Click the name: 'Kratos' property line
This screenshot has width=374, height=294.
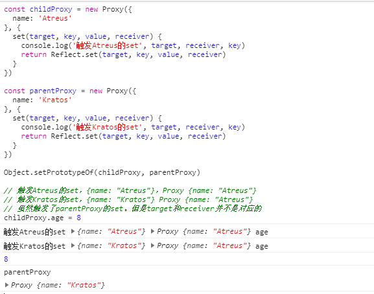pos(42,100)
